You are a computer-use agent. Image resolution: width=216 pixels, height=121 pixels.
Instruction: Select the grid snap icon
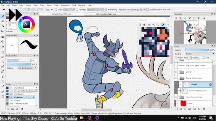coord(28,10)
